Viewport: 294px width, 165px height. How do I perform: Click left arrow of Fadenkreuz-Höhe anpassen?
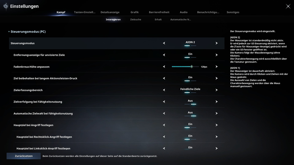164,66
